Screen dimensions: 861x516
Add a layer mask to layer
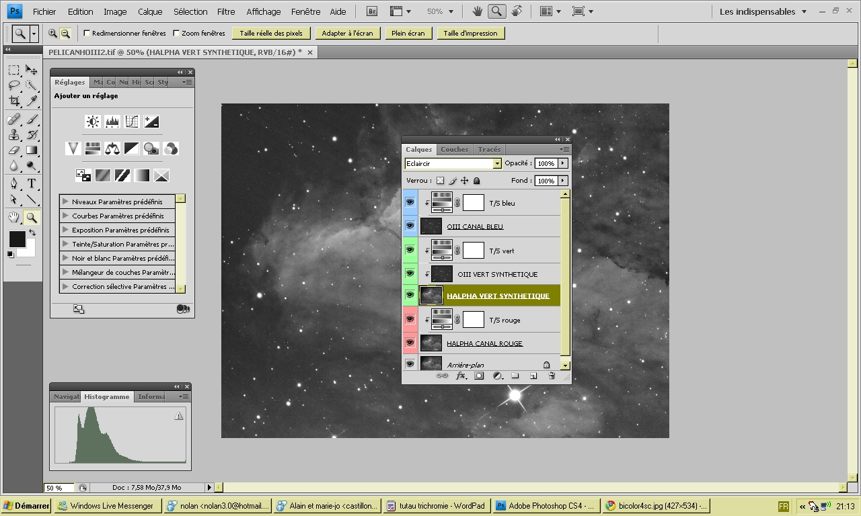pyautogui.click(x=479, y=376)
